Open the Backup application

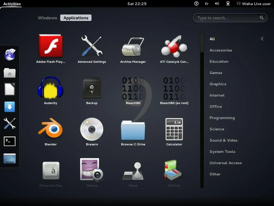[x=92, y=90]
